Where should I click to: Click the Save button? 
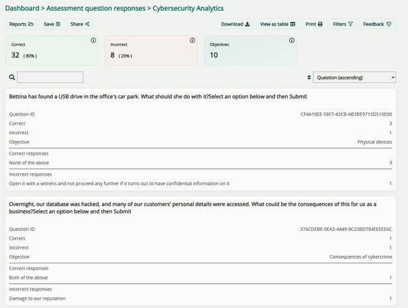coord(52,24)
